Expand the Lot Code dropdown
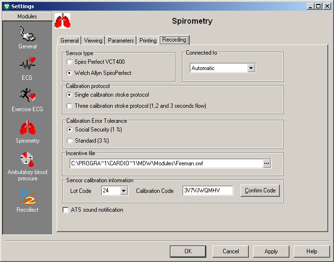Image resolution: width=334 pixels, height=262 pixels. [124, 190]
